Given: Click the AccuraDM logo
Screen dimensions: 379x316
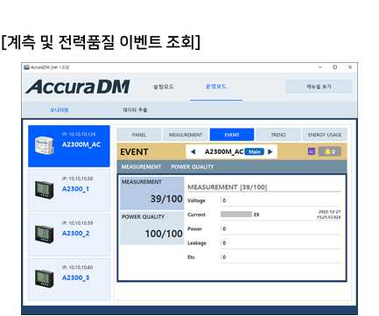Looking at the screenshot, I should [77, 87].
